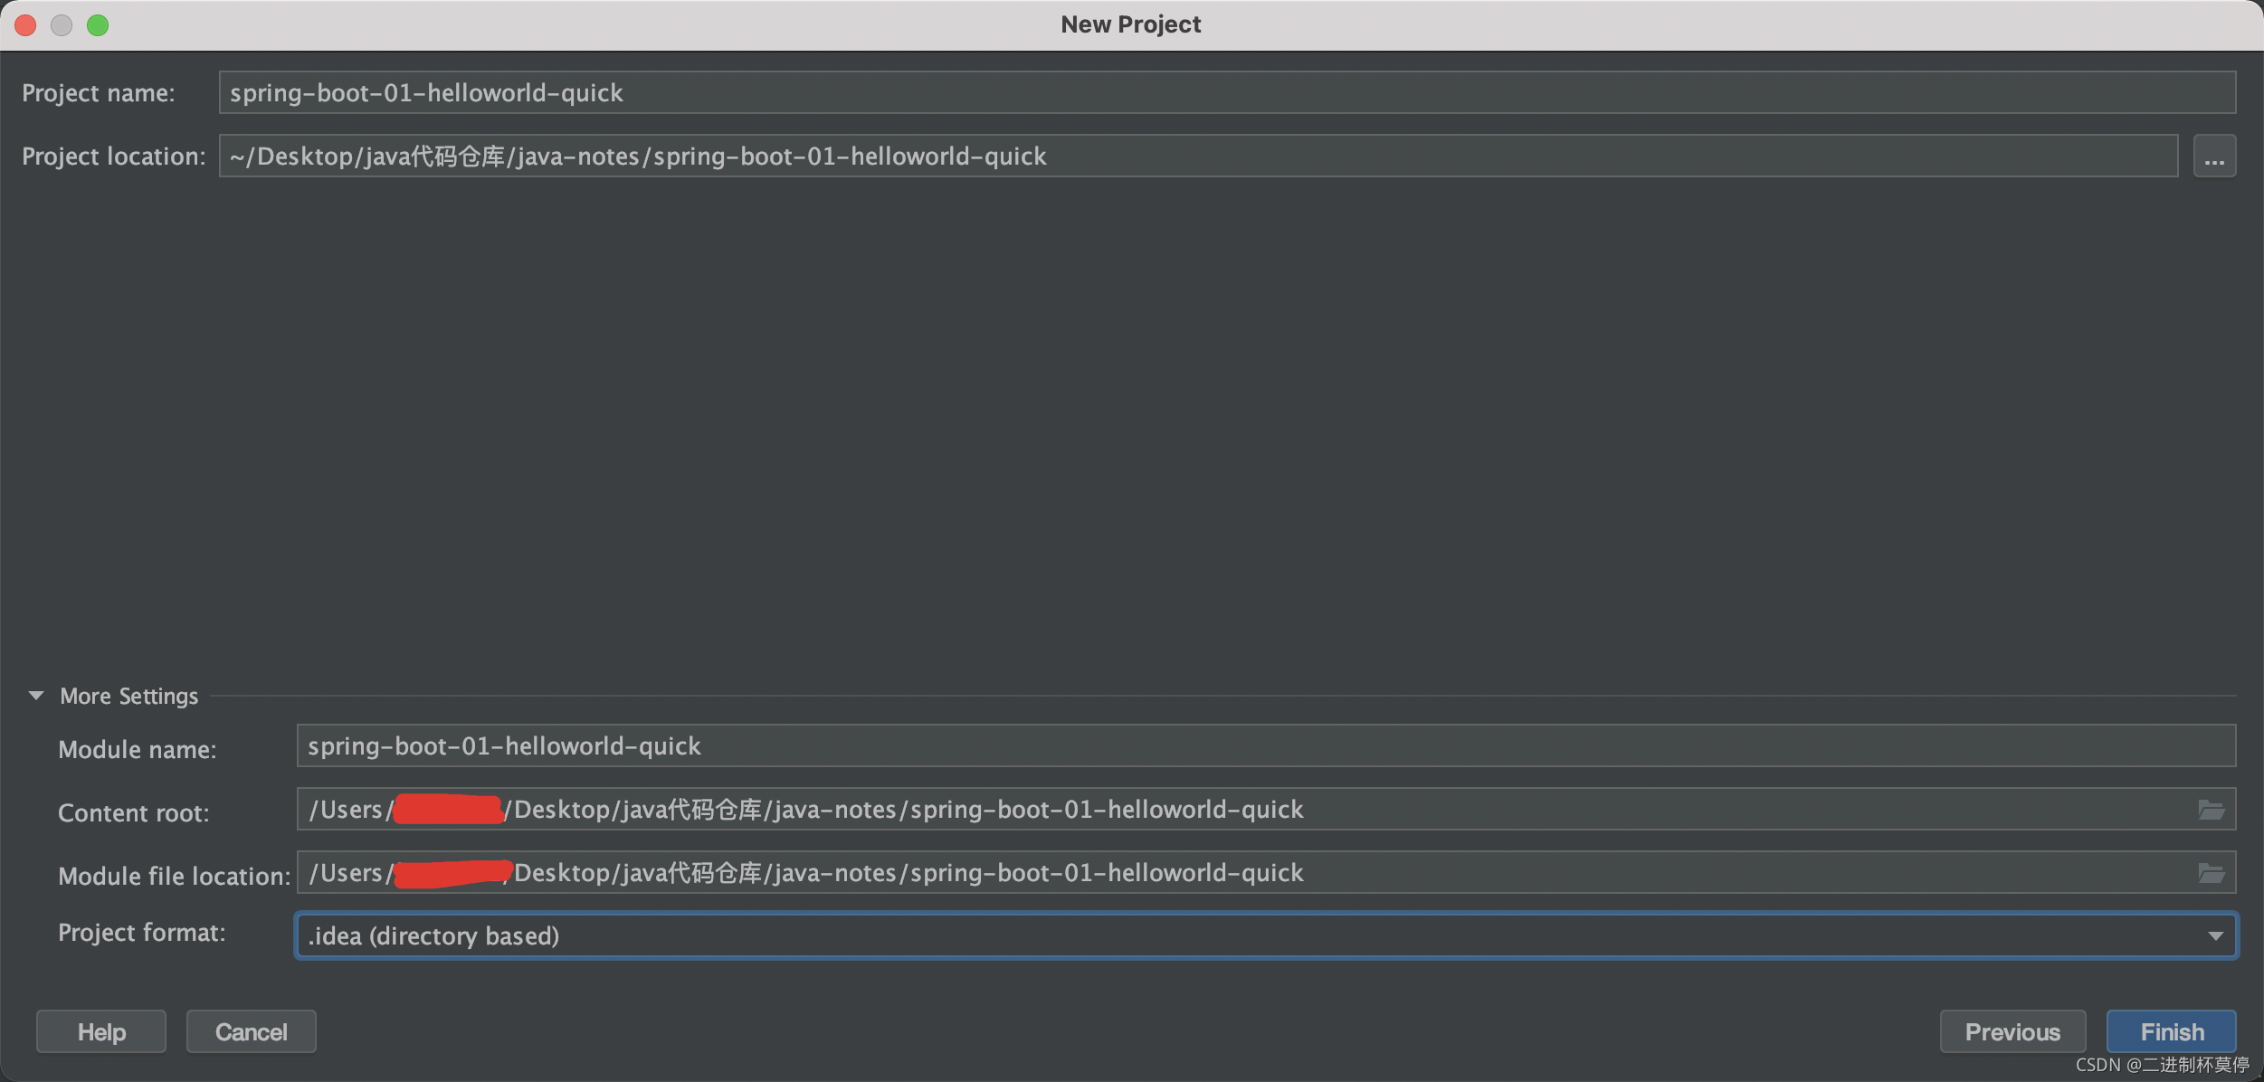Click Cancel to dismiss dialog
2264x1082 pixels.
(x=252, y=1030)
